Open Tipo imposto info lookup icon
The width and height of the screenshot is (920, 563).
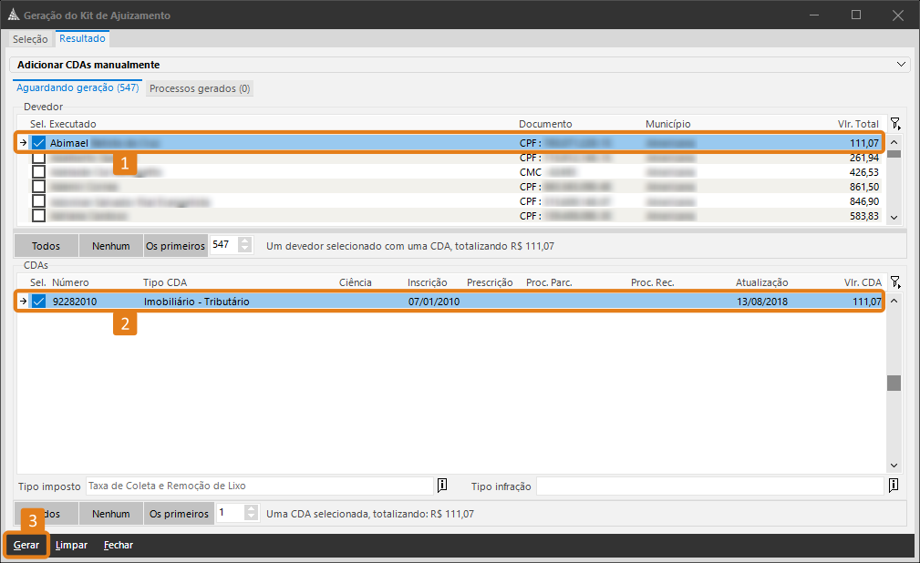[x=442, y=486]
